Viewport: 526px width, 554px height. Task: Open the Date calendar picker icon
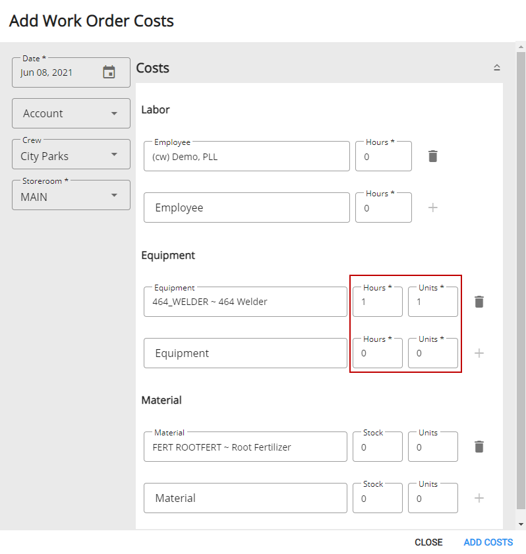coord(109,72)
